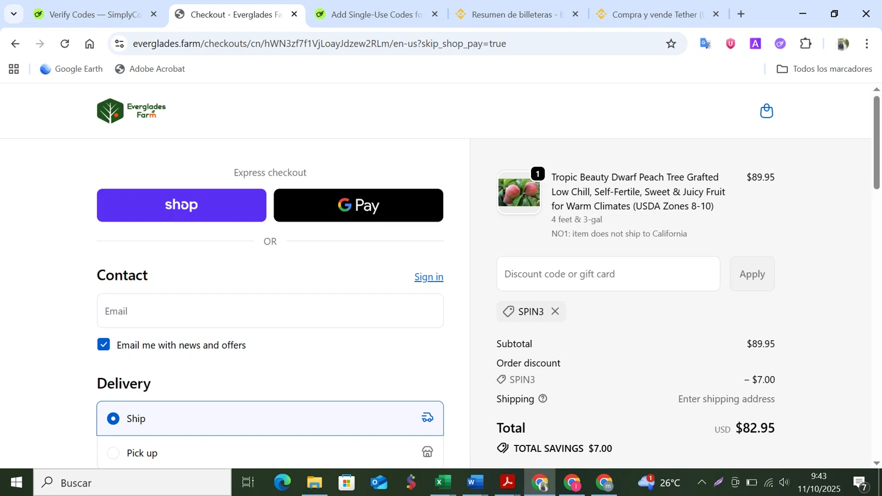Switch to Resumen de billeteras tab
Image resolution: width=882 pixels, height=496 pixels.
click(x=516, y=14)
